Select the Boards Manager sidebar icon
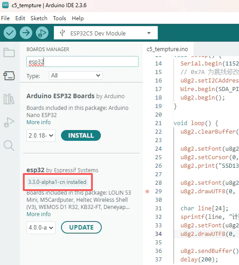Viewport: 239px width, 265px height. click(9, 76)
